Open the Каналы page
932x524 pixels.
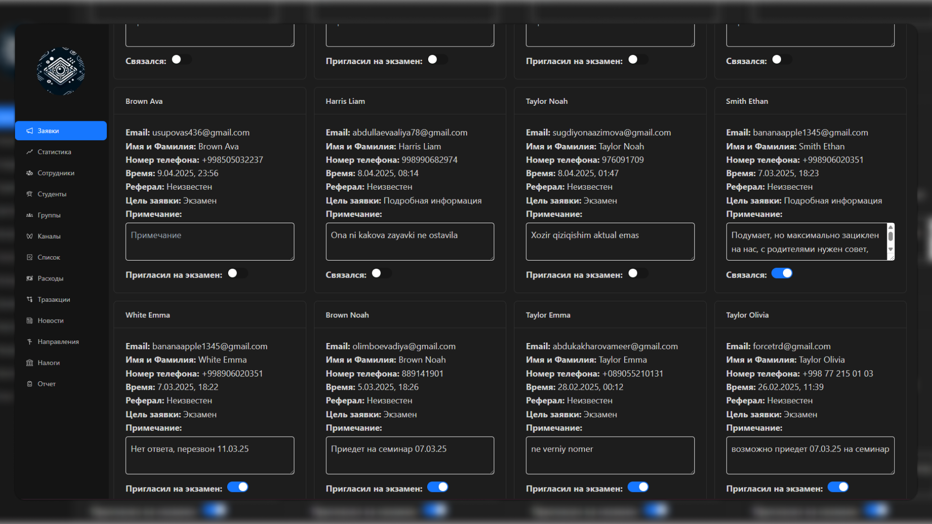point(61,236)
